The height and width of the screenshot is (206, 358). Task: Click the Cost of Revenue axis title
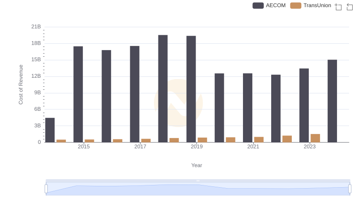point(21,84)
